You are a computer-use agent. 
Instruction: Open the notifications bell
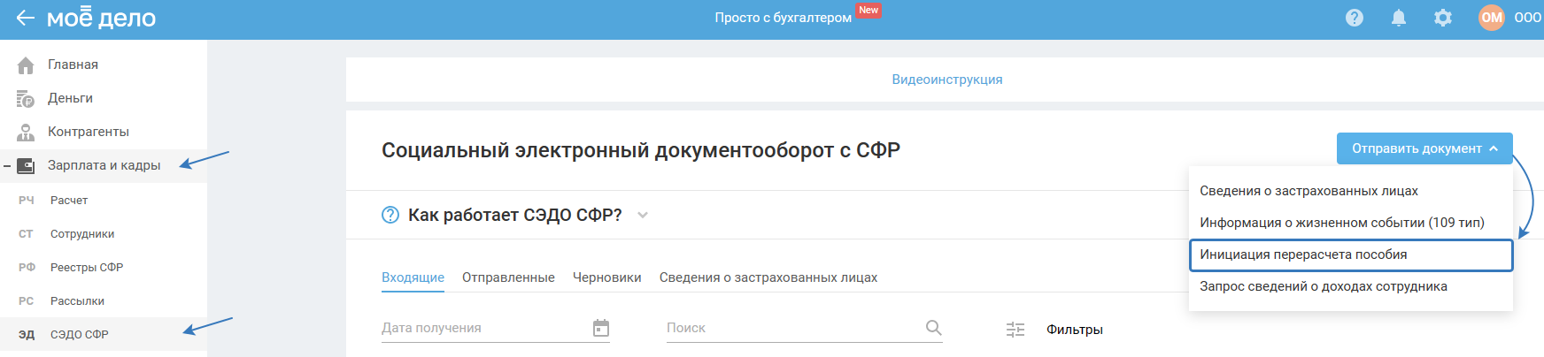(x=1399, y=18)
